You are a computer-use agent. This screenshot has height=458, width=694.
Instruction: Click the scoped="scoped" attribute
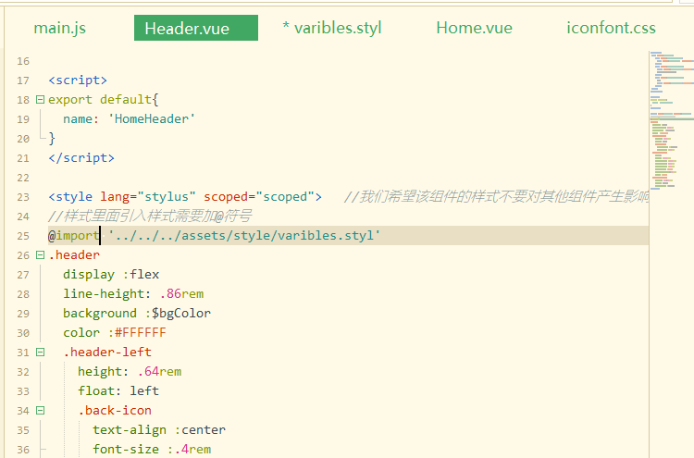[x=259, y=197]
